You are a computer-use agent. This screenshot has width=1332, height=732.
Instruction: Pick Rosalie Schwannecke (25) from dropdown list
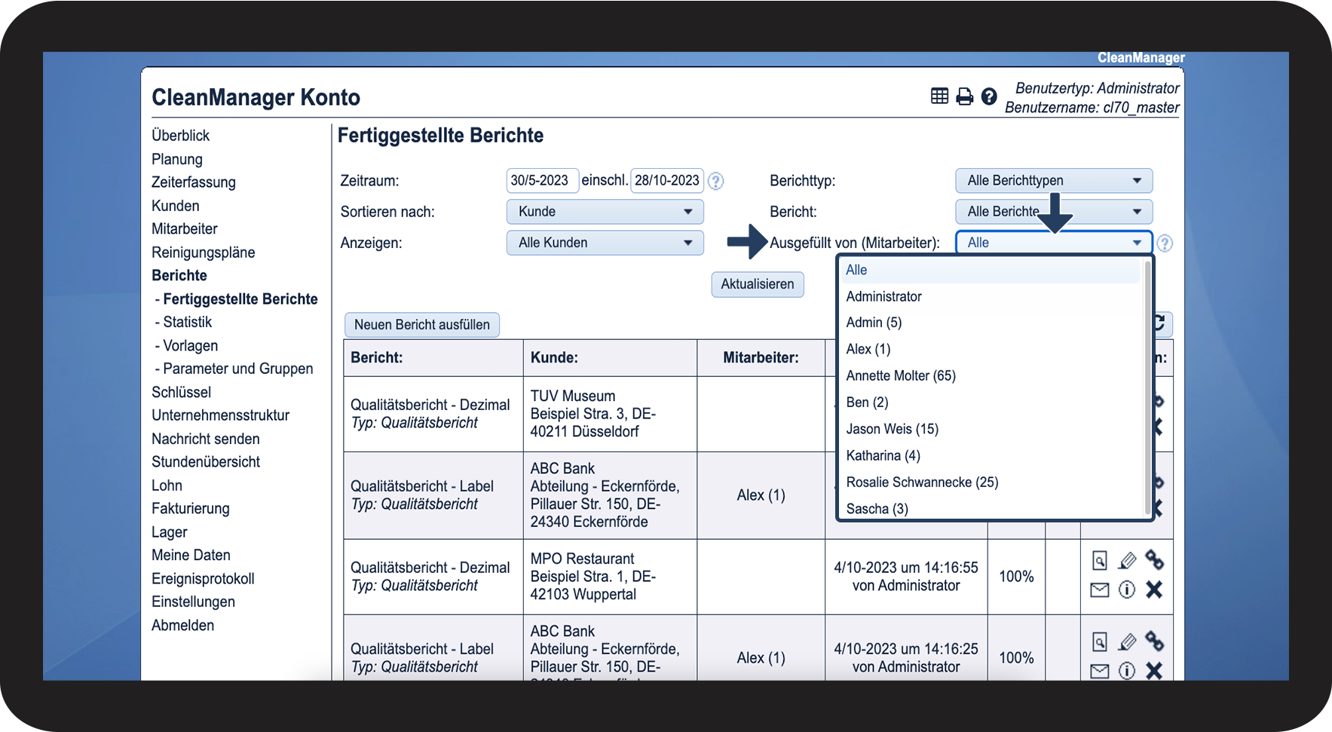coord(922,482)
